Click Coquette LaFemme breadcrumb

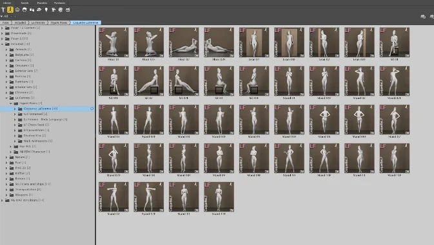click(86, 23)
